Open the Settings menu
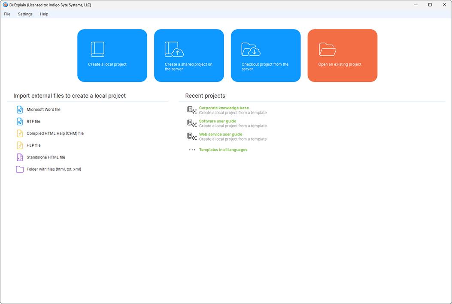Viewport: 452px width, 304px height. pyautogui.click(x=25, y=14)
